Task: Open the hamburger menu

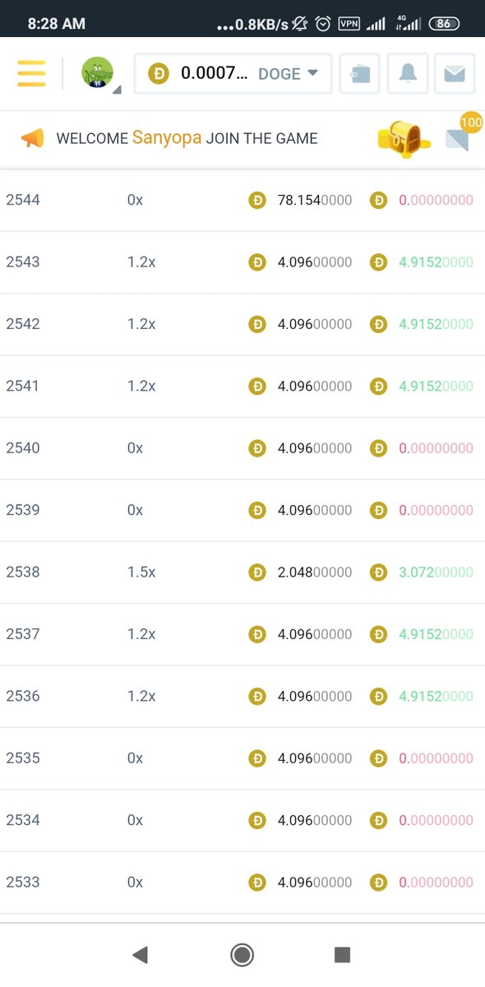Action: point(31,73)
